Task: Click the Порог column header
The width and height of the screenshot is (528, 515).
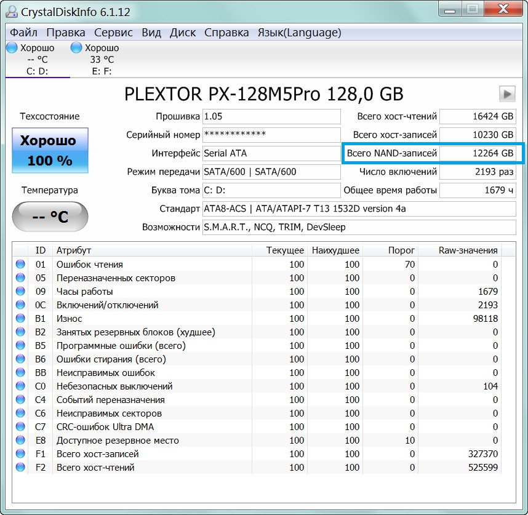Action: point(390,250)
